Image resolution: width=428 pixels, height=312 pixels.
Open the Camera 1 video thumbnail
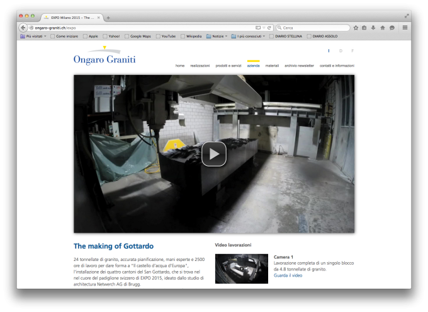pos(242,269)
